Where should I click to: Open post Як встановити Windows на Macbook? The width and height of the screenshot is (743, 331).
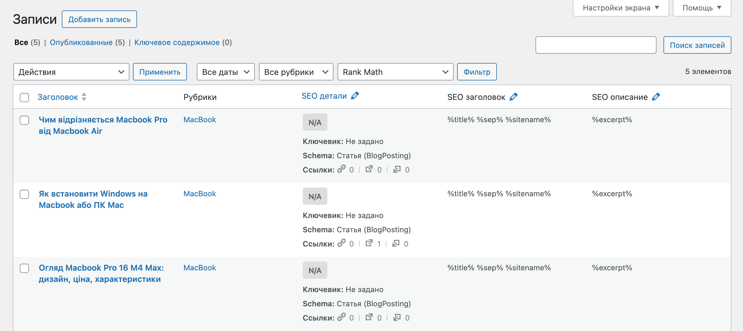(x=93, y=199)
